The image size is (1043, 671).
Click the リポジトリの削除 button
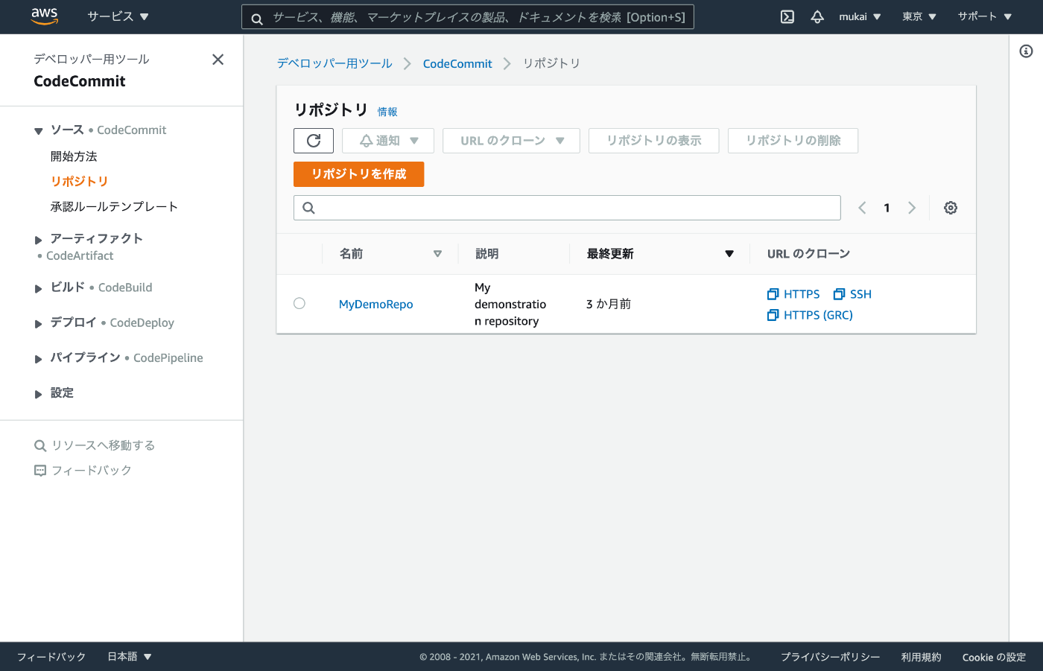point(793,141)
